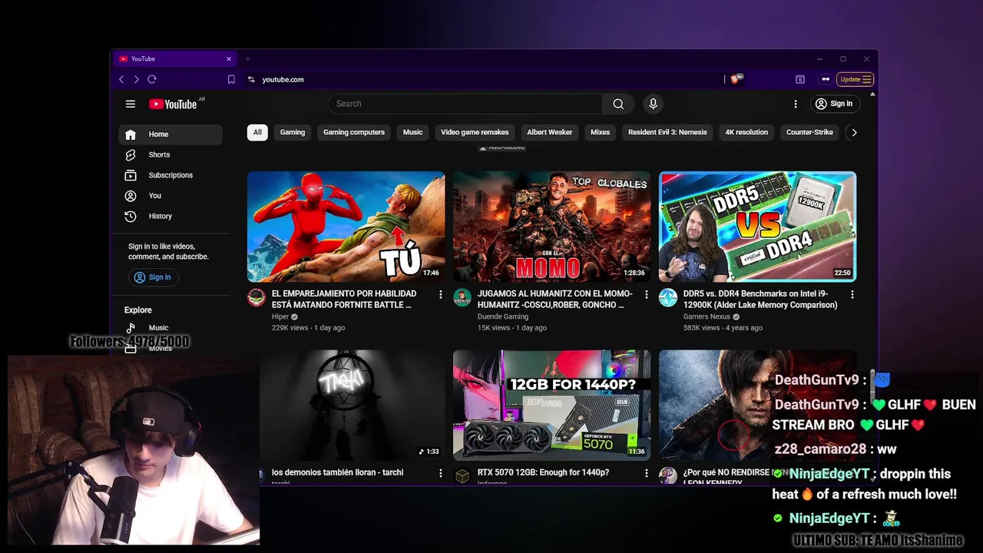Screen dimensions: 983x553
Task: Select the Music filter chip
Action: [413, 132]
